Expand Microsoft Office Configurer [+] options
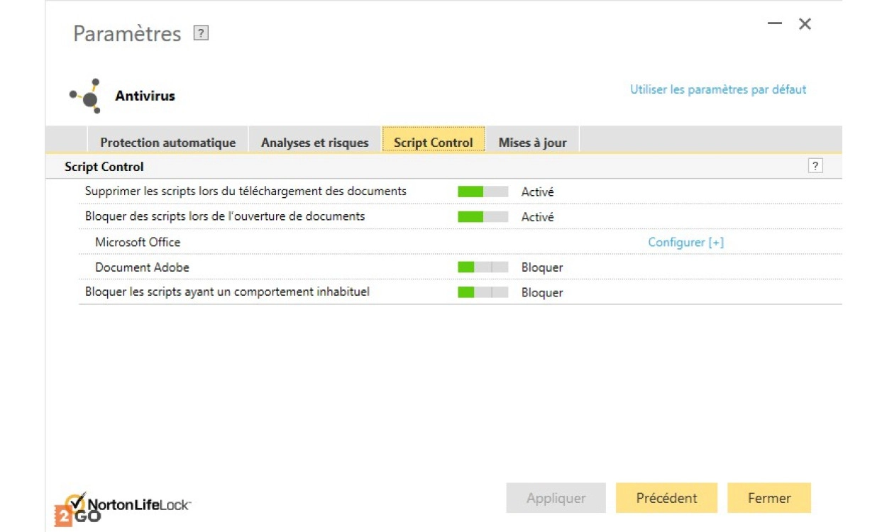Image resolution: width=887 pixels, height=532 pixels. [685, 243]
